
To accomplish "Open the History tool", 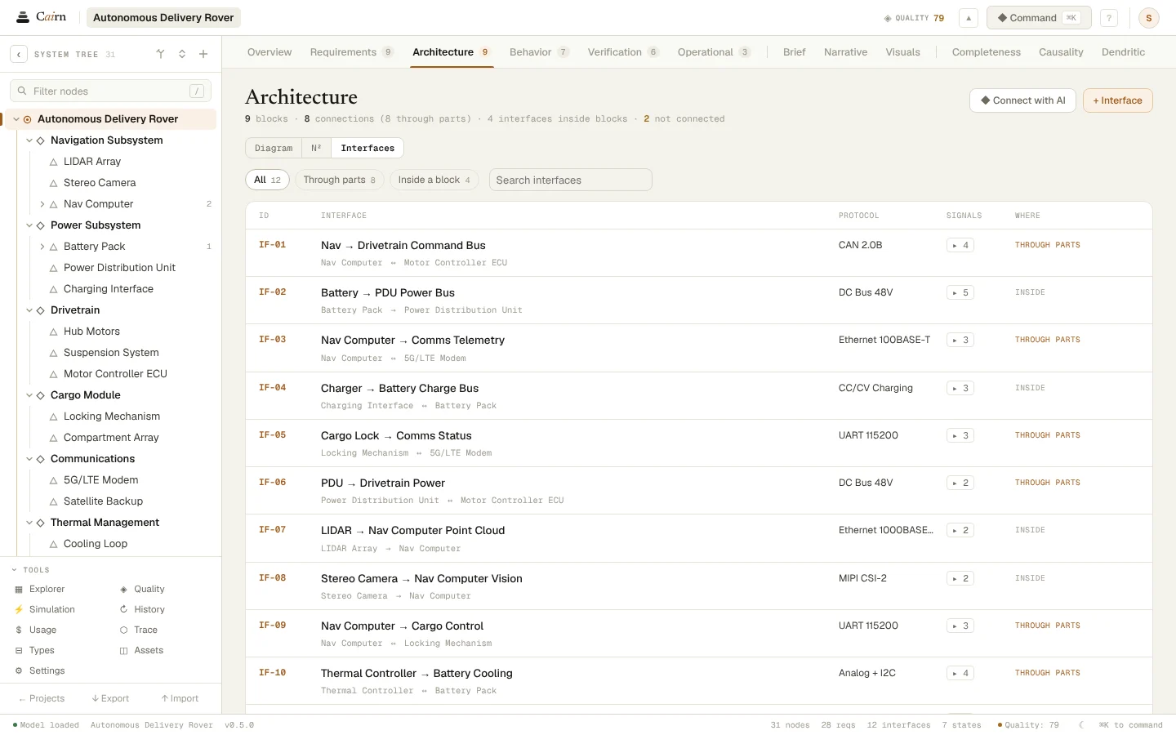I will click(142, 609).
